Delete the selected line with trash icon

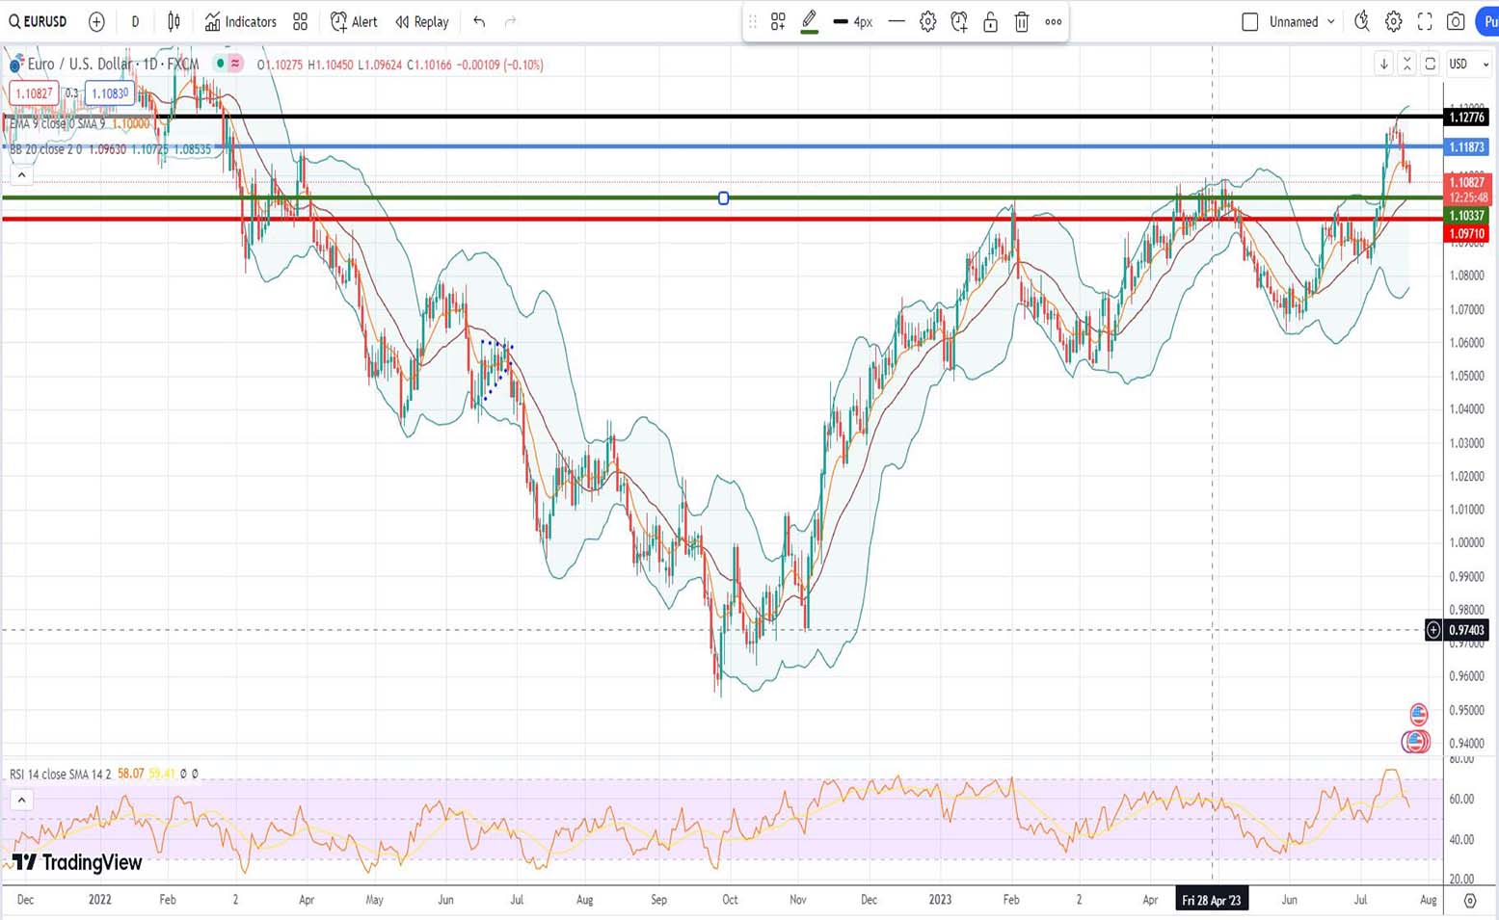(1022, 21)
